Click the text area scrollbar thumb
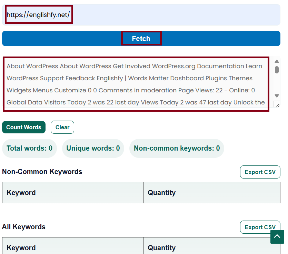 point(276,71)
